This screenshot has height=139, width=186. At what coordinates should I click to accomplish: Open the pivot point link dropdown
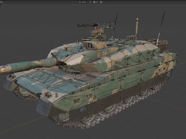point(91,2)
